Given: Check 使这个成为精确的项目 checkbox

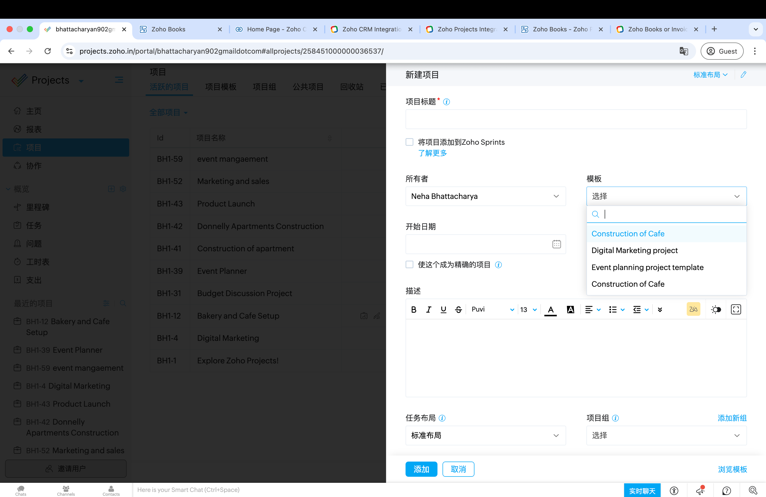Looking at the screenshot, I should (409, 265).
